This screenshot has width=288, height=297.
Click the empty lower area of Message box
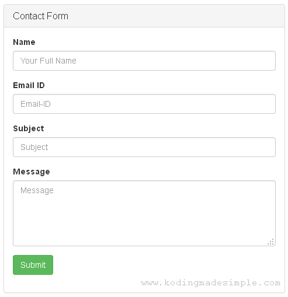pyautogui.click(x=144, y=228)
